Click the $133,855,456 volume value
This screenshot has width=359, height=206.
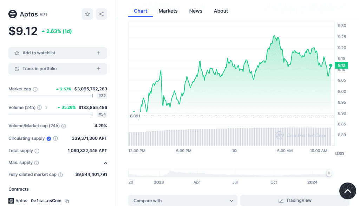coord(93,107)
